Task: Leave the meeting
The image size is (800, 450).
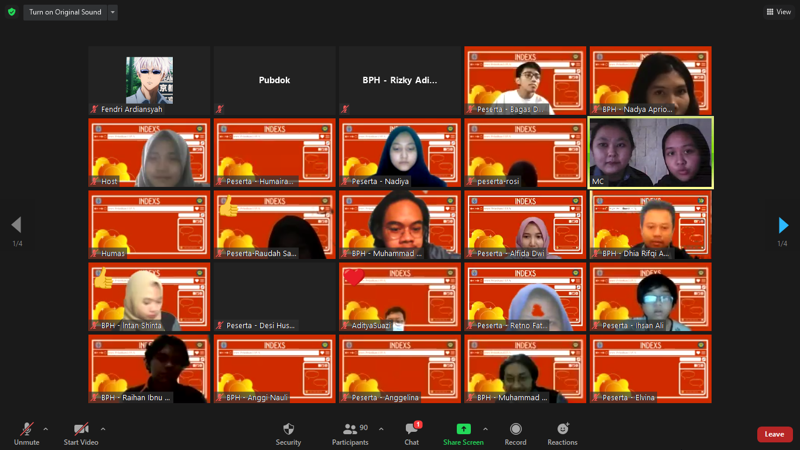Action: pos(775,434)
